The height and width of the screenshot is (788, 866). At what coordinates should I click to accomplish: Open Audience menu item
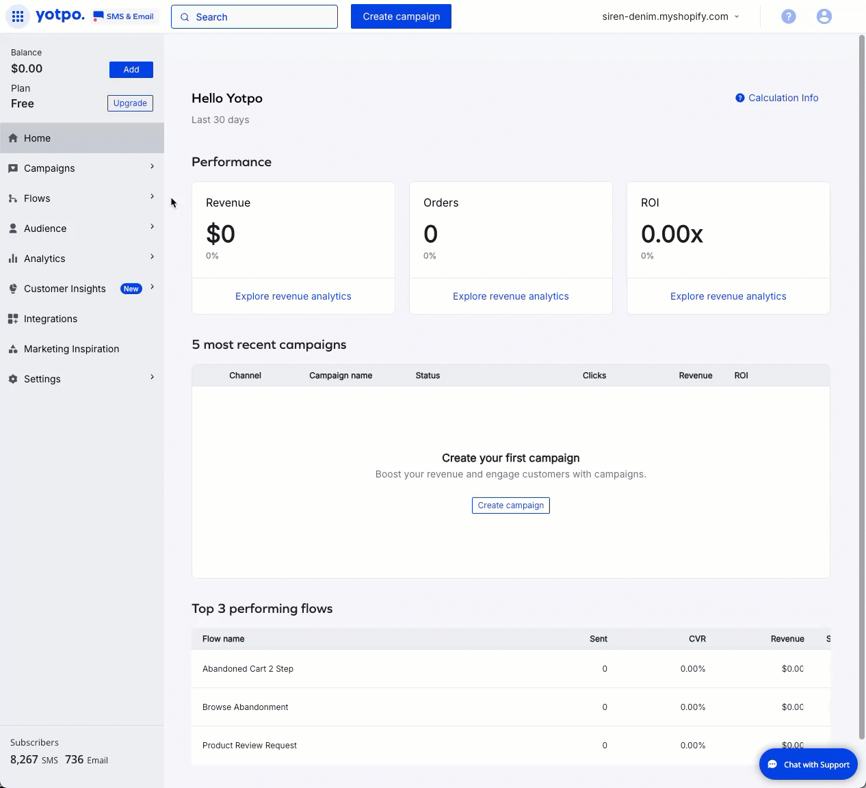[45, 228]
